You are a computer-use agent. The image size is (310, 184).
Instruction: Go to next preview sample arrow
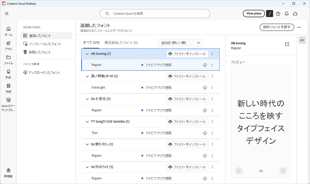click(x=283, y=171)
